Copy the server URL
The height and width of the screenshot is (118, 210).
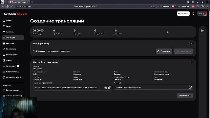pyautogui.click(x=190, y=87)
